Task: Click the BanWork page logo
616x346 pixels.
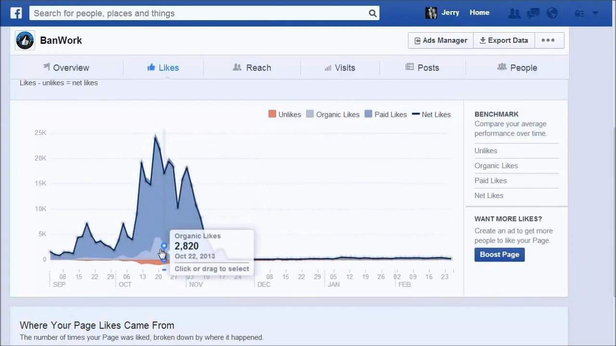Action: (25, 40)
